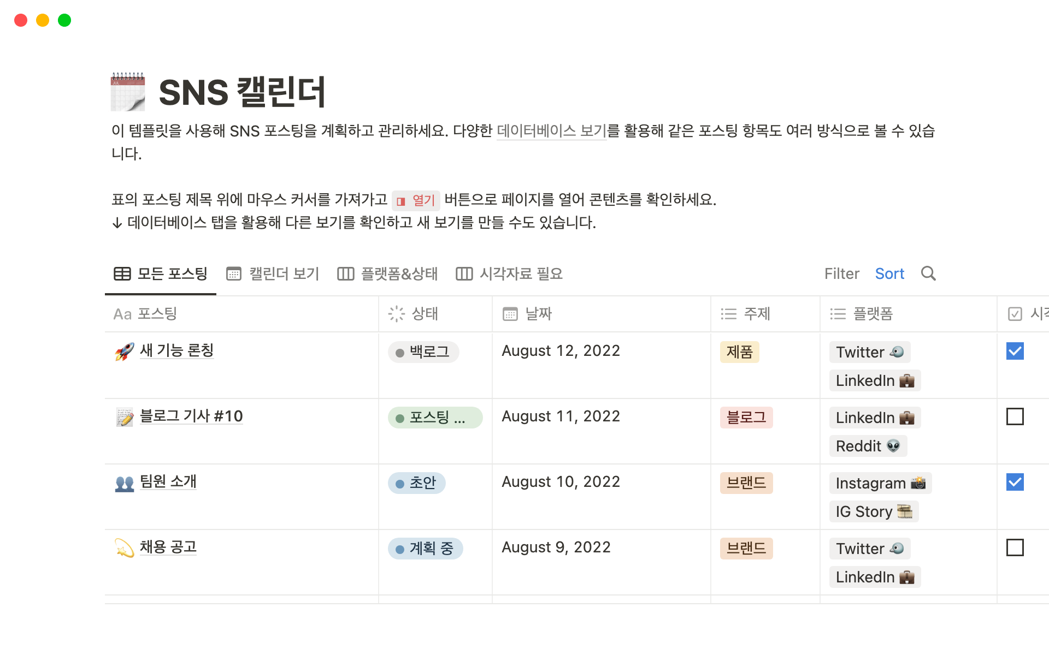The width and height of the screenshot is (1049, 655).
Task: Check the checkbox for 블로그 기사 #10
Action: tap(1015, 416)
